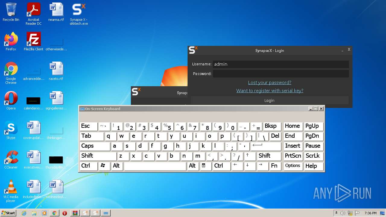Screen dimensions: 386x217
Task: Click the taskbar clock showing 7:36 PM
Action: (x=370, y=213)
